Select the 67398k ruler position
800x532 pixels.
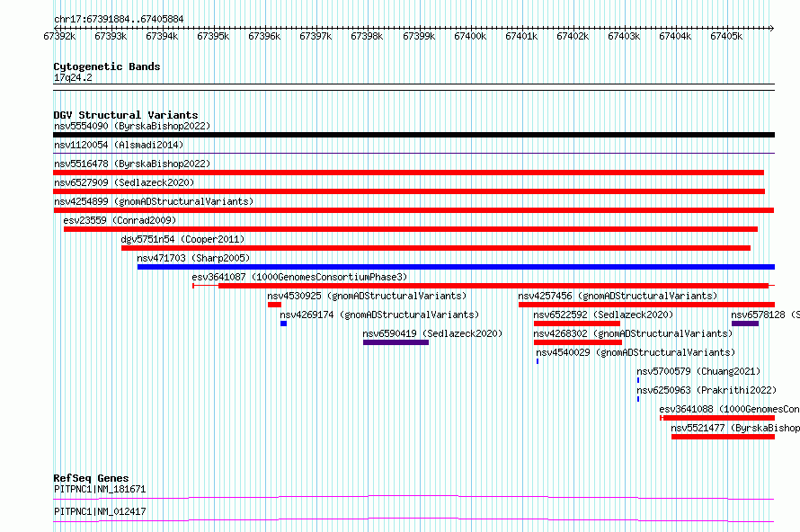click(367, 36)
